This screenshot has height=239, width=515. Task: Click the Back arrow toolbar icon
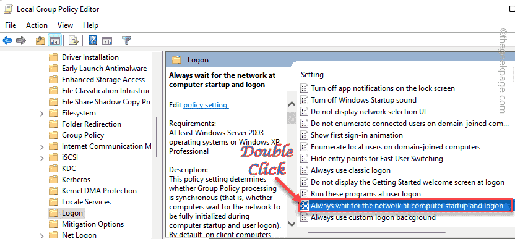pos(7,41)
